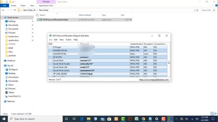The height and width of the screenshot is (122, 218).
Task: Visit the magicaljellybean.com link
Action: pos(154,80)
